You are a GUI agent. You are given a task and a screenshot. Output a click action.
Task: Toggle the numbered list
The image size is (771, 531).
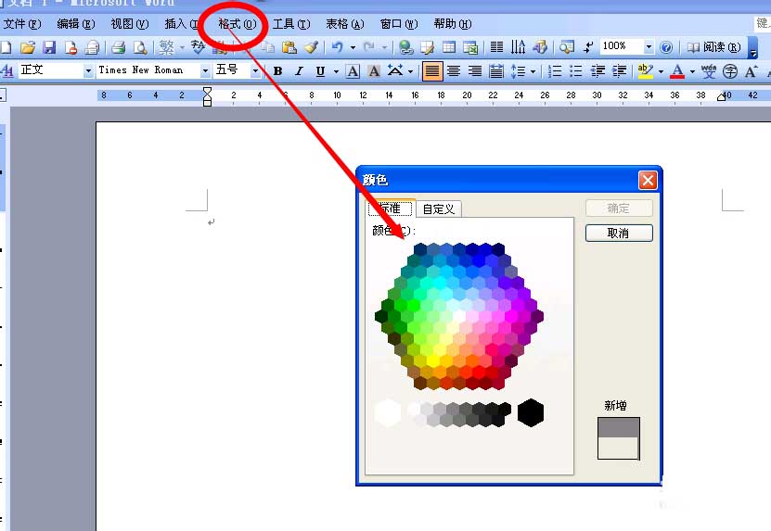coord(555,71)
